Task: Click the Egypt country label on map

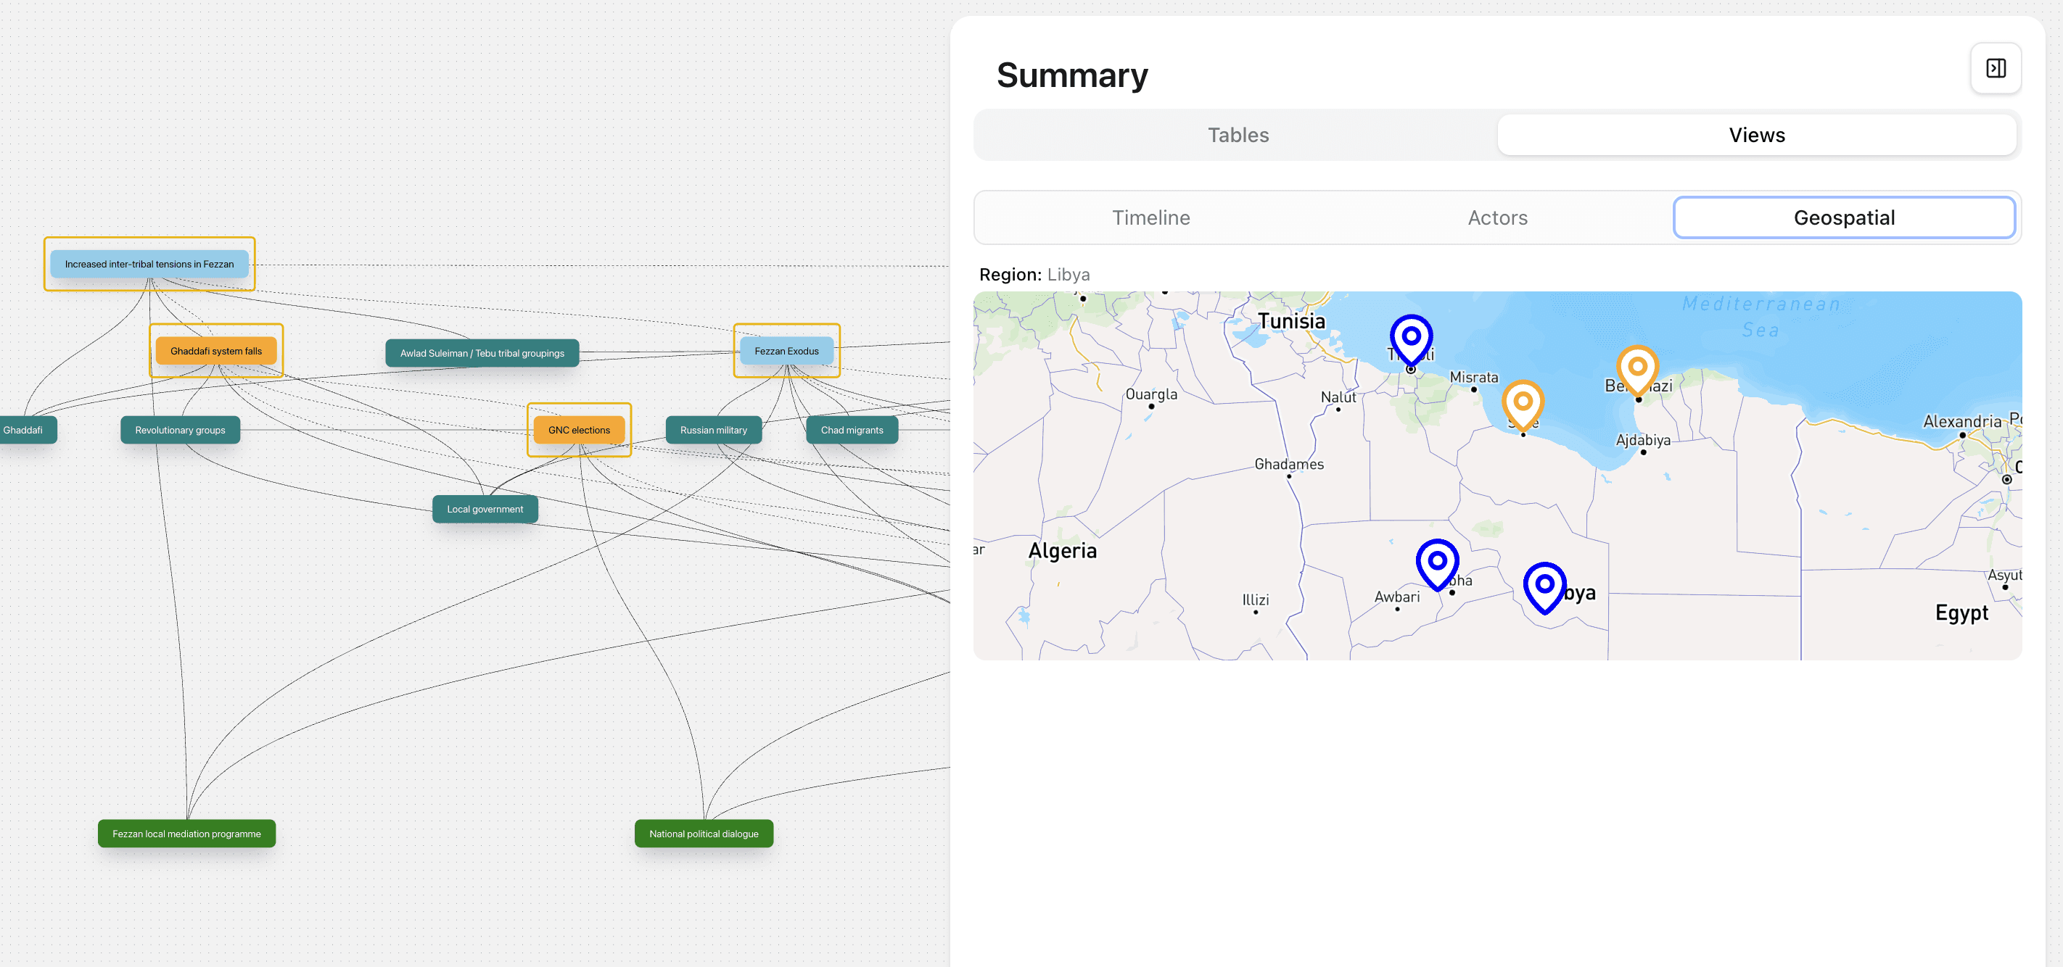Action: point(1961,613)
